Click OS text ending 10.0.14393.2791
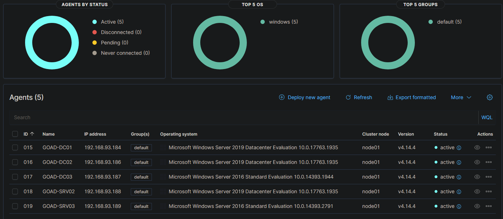The image size is (503, 219). point(251,206)
